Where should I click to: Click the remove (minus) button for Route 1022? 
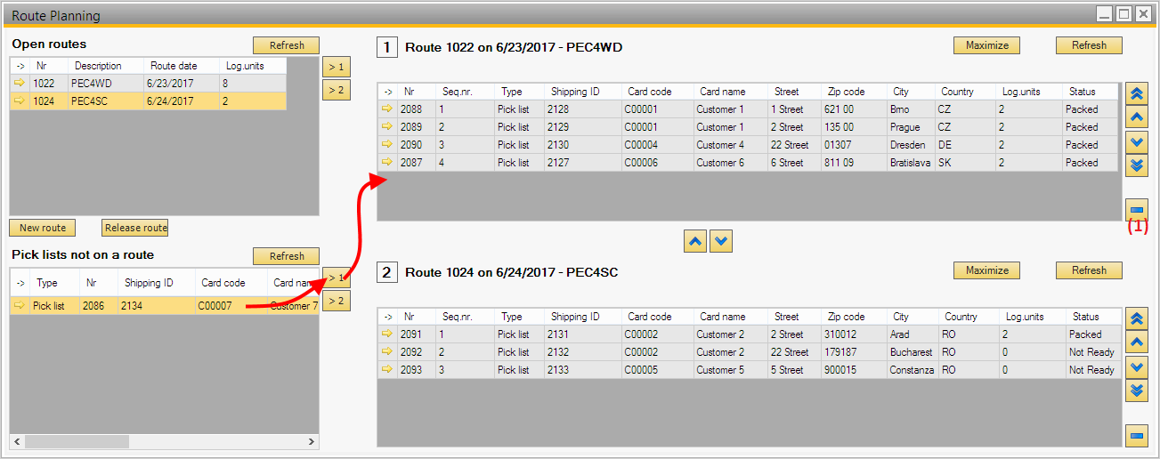1136,210
